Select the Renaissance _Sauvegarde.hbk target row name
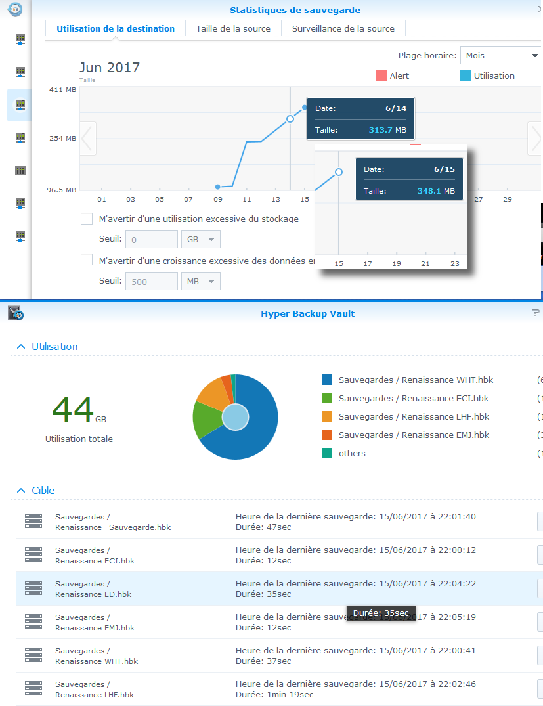Viewport: 543px width, 706px height. click(x=113, y=522)
